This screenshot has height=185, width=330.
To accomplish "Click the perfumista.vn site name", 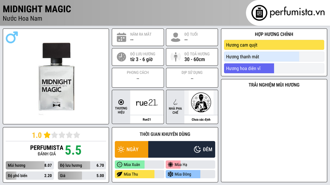I will (x=297, y=12).
